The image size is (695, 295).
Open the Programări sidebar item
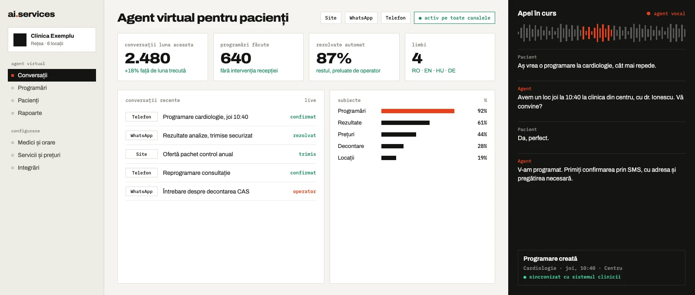52,88
